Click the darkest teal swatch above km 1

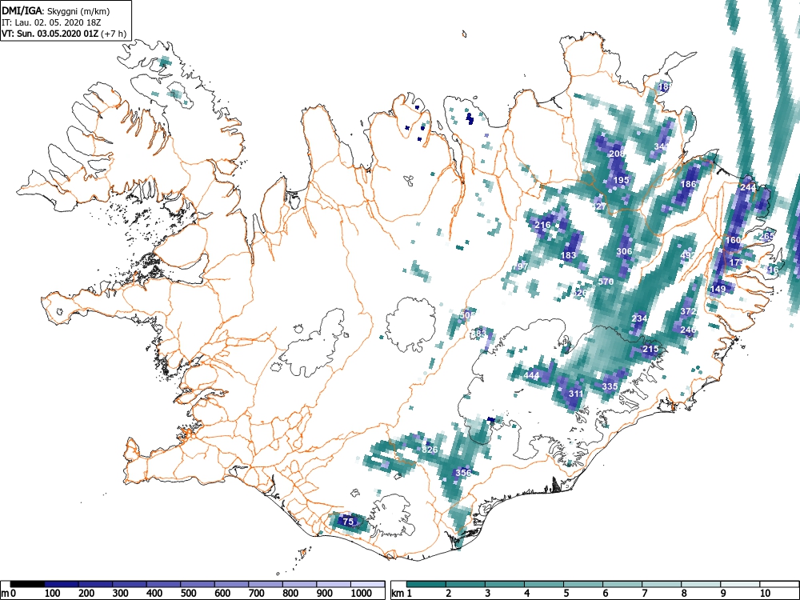426,584
